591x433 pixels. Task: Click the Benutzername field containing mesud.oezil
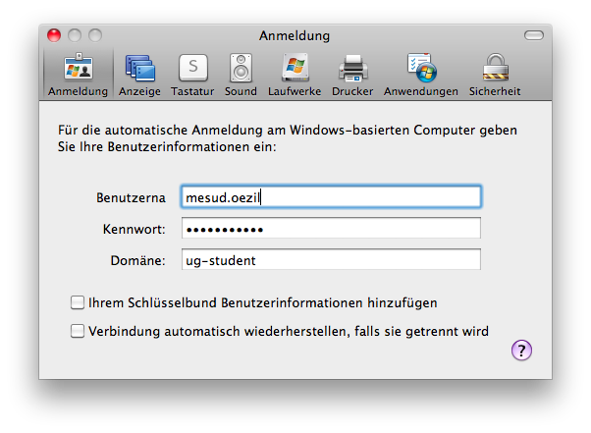(331, 196)
